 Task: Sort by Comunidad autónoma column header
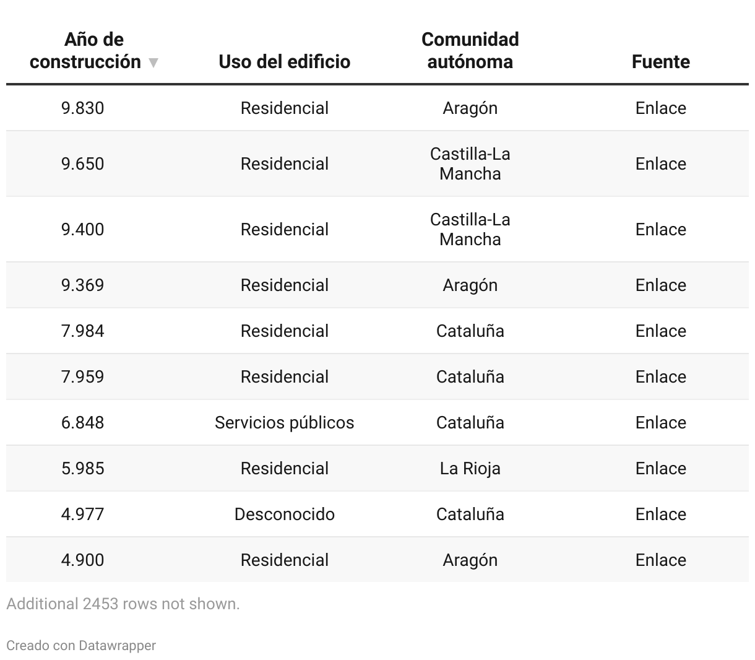click(470, 50)
